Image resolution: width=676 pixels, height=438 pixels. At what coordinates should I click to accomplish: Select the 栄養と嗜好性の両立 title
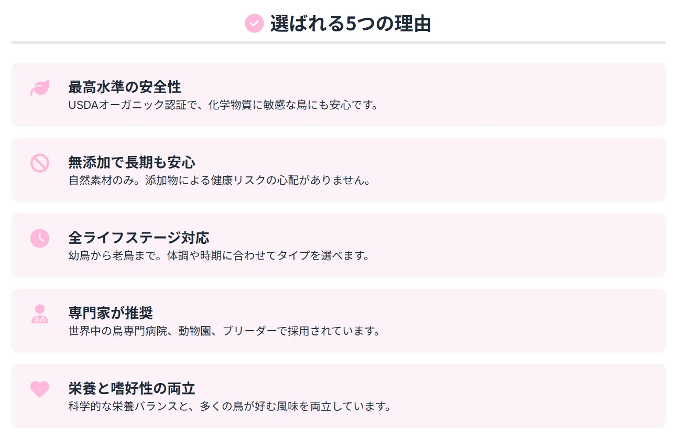click(132, 388)
